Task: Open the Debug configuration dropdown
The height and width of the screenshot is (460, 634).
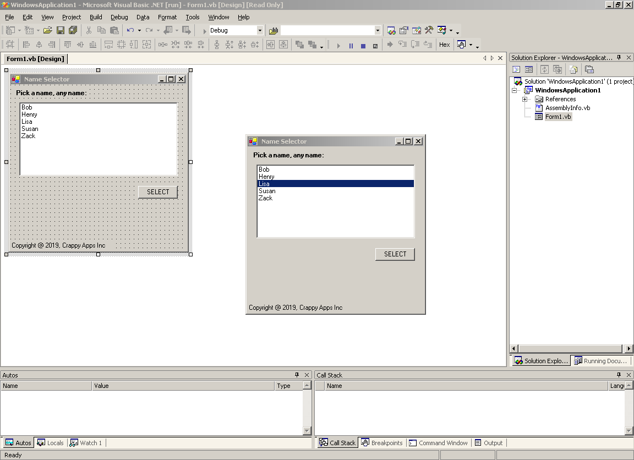Action: pyautogui.click(x=260, y=30)
